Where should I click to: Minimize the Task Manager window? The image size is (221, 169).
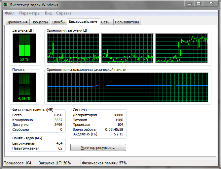pos(190,3)
